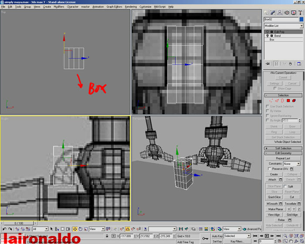Click the Pin Stack icon
305x244 pixels.
pyautogui.click(x=268, y=63)
